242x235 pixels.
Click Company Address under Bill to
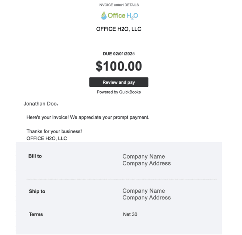[147, 164]
